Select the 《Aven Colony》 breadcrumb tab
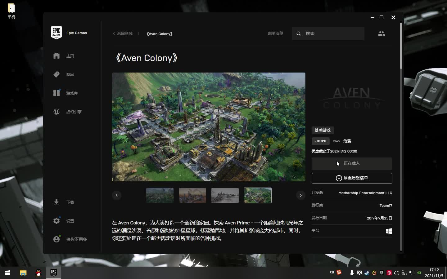Image resolution: width=447 pixels, height=279 pixels. point(160,33)
